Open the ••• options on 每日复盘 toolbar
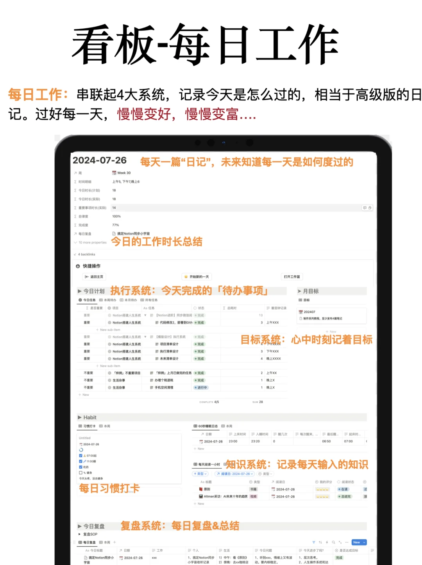Image resolution: width=422 pixels, height=565 pixels. click(347, 542)
